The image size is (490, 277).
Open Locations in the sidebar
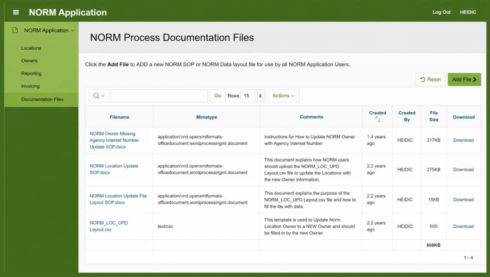point(31,48)
